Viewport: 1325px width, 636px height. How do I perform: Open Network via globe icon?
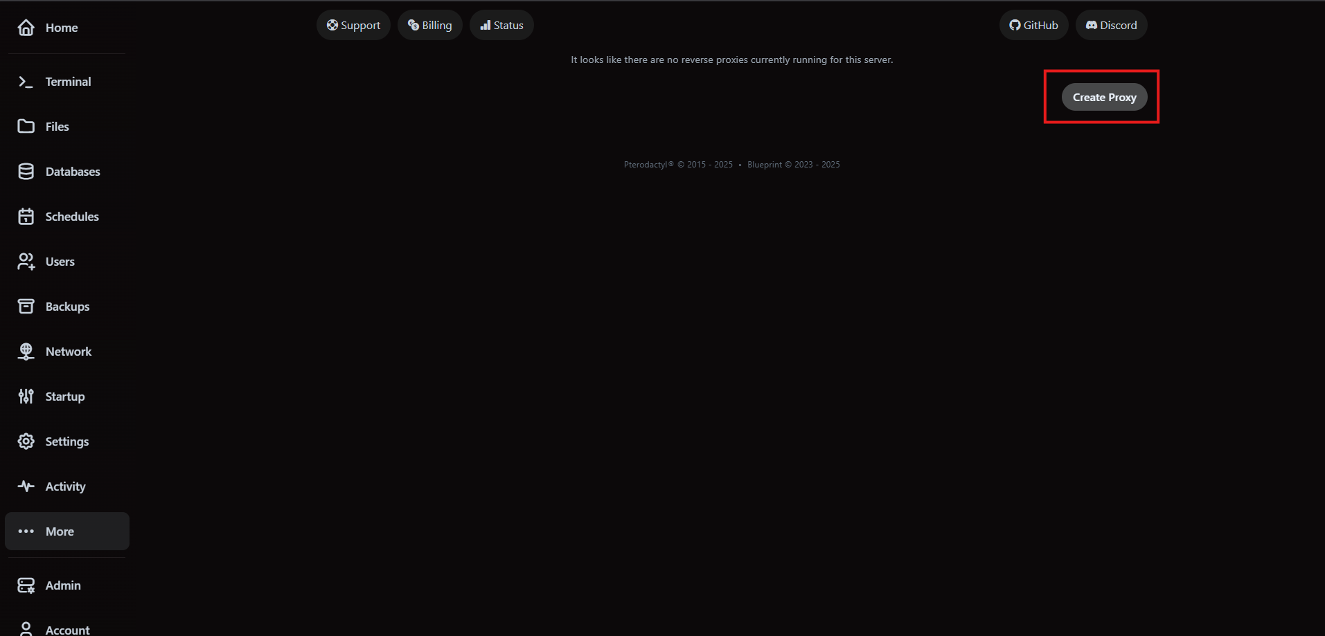click(26, 351)
